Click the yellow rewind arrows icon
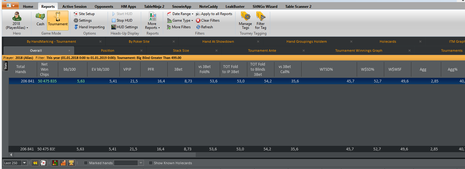This screenshot has height=169, width=465. pos(35,163)
